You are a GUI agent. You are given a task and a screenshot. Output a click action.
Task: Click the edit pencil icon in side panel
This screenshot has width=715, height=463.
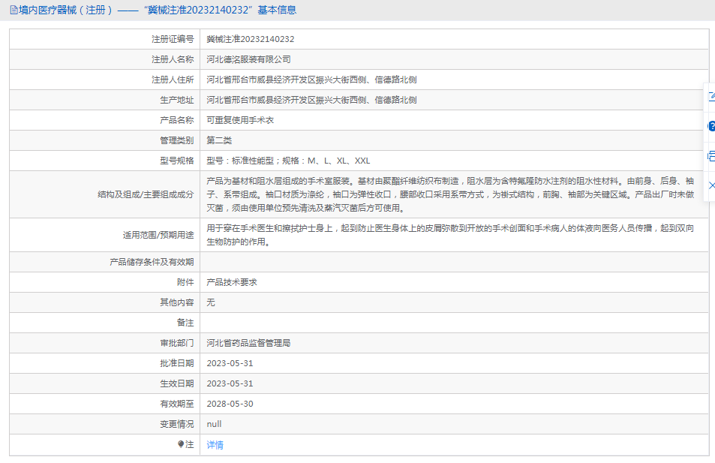[711, 96]
